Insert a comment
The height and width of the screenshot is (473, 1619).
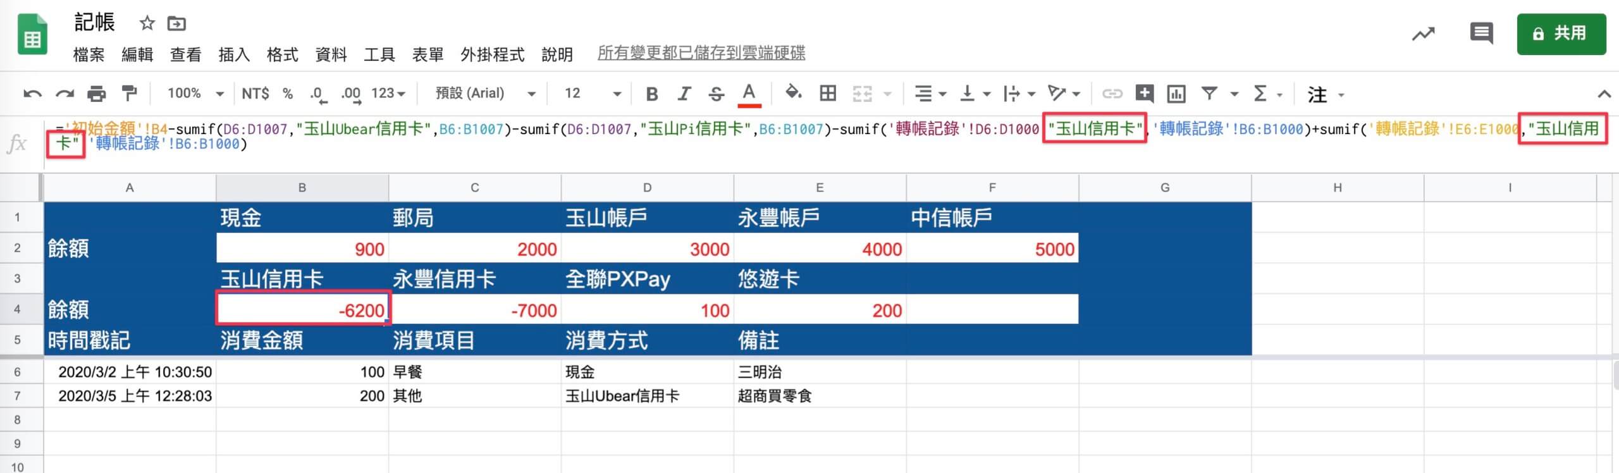(x=1144, y=94)
